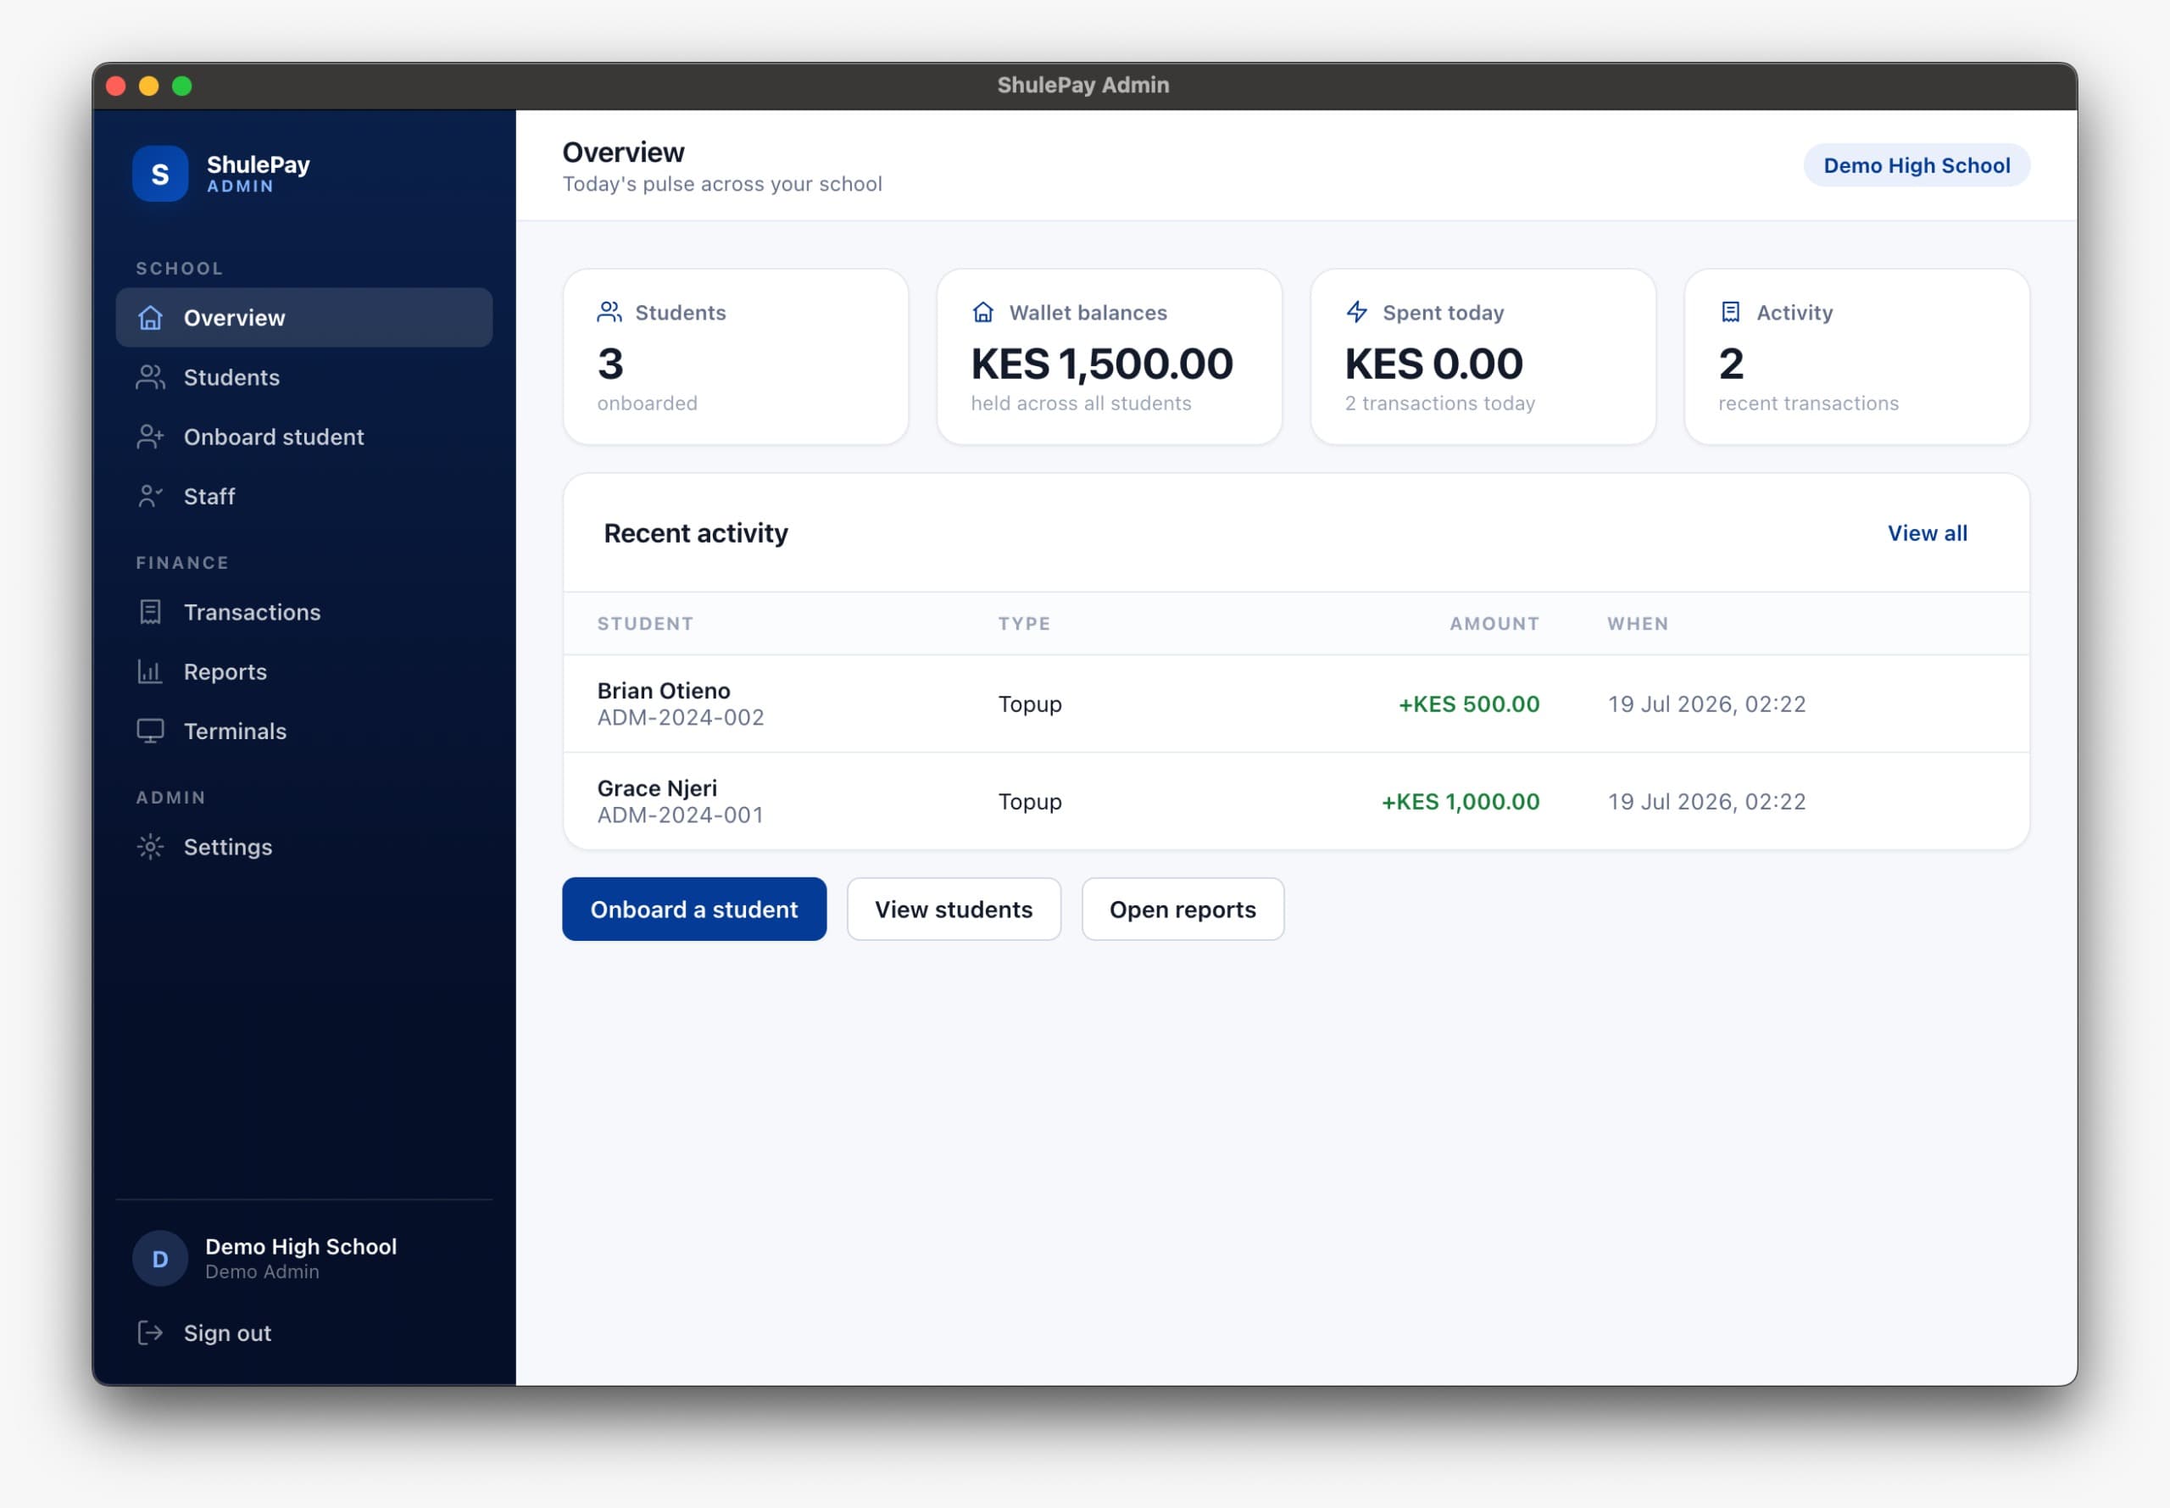Screen dimensions: 2170x1508
Task: Select the Brian Otieno transaction row
Action: click(1296, 704)
